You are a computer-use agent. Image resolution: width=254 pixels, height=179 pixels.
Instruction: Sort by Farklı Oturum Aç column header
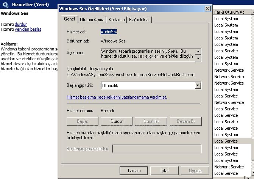coord(232,12)
